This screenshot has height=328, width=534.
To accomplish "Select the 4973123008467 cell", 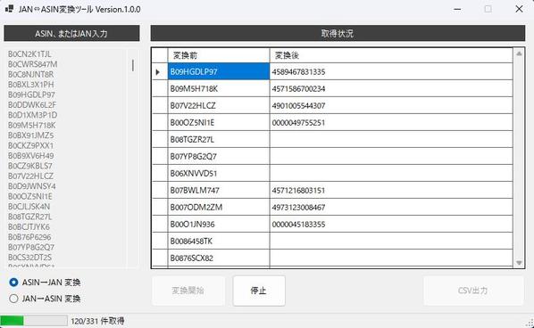I will point(391,208).
